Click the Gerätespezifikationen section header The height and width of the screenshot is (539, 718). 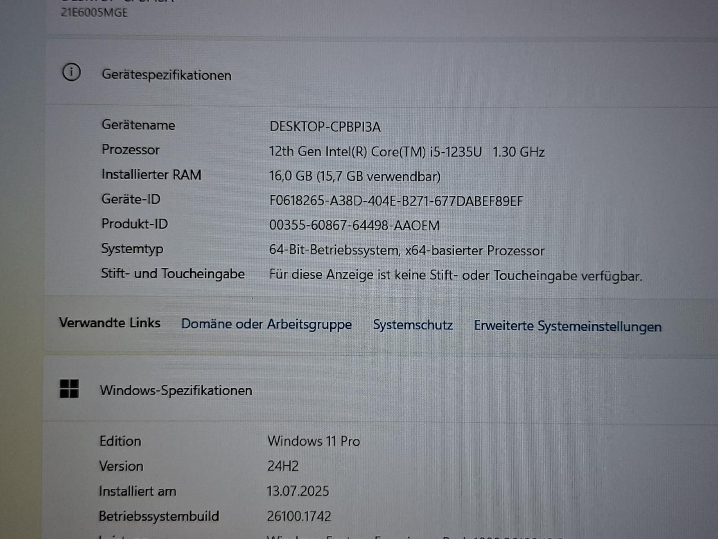(x=167, y=75)
